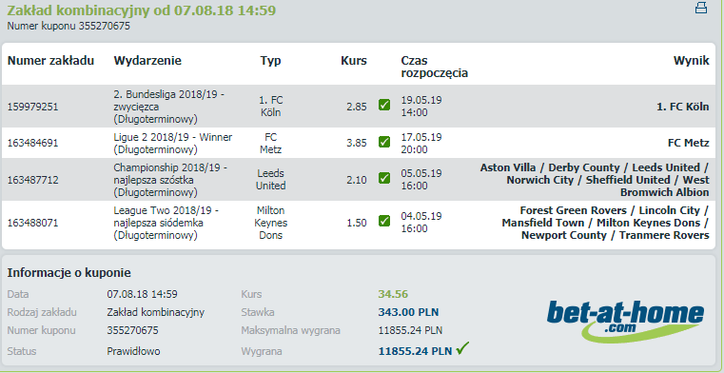Screen dimensions: 724x373
Task: Click bet number 163484691
Action: tap(32, 143)
